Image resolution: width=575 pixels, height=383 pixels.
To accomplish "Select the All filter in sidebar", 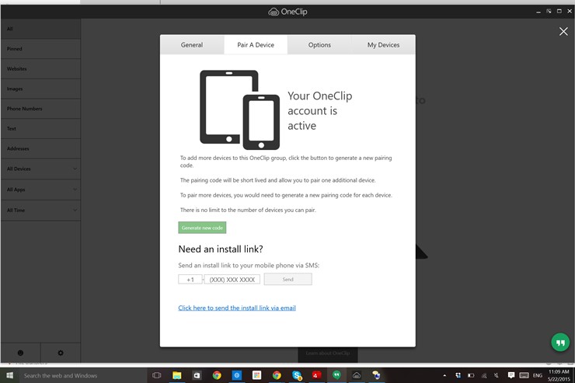I will 40,29.
